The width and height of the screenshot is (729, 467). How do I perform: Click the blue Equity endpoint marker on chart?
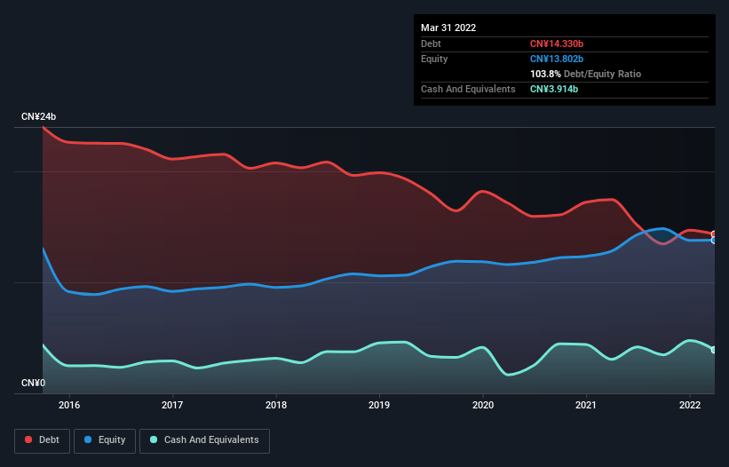[x=714, y=241]
